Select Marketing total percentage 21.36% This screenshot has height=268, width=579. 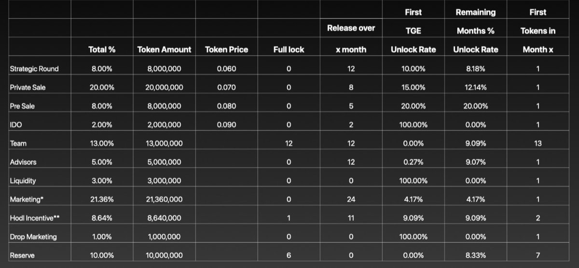102,200
